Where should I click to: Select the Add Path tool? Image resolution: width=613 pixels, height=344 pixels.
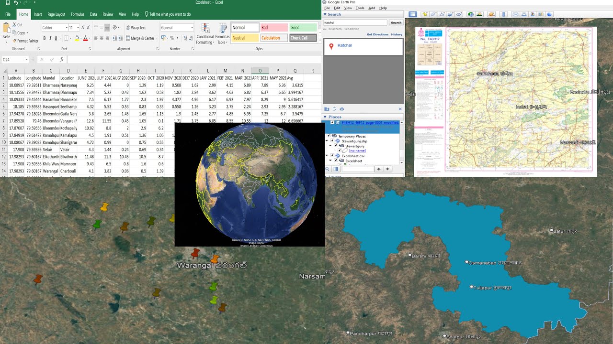[442, 14]
